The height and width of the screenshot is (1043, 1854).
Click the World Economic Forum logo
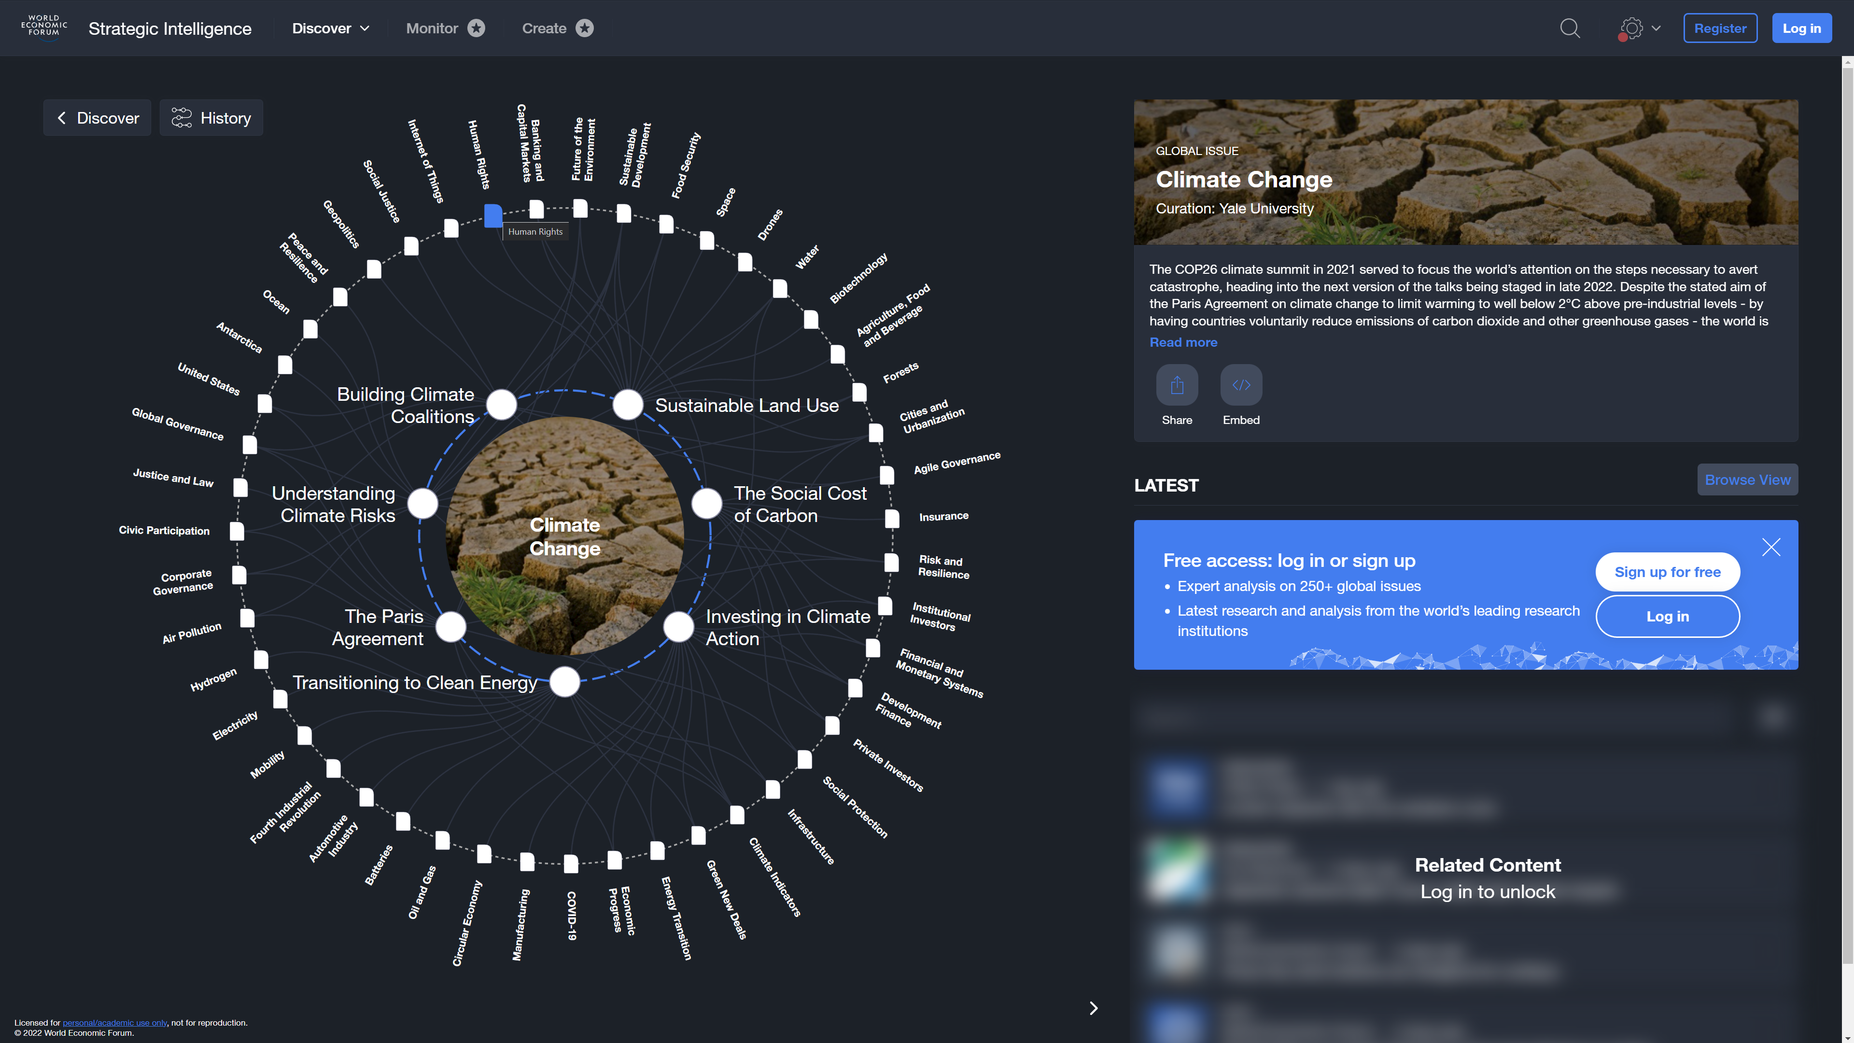44,27
